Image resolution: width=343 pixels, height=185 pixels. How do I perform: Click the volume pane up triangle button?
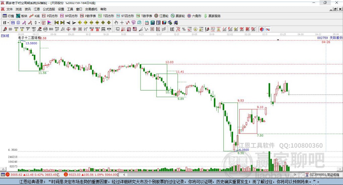(3, 169)
